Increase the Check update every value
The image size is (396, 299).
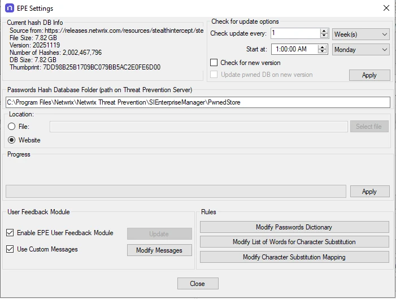(x=324, y=31)
